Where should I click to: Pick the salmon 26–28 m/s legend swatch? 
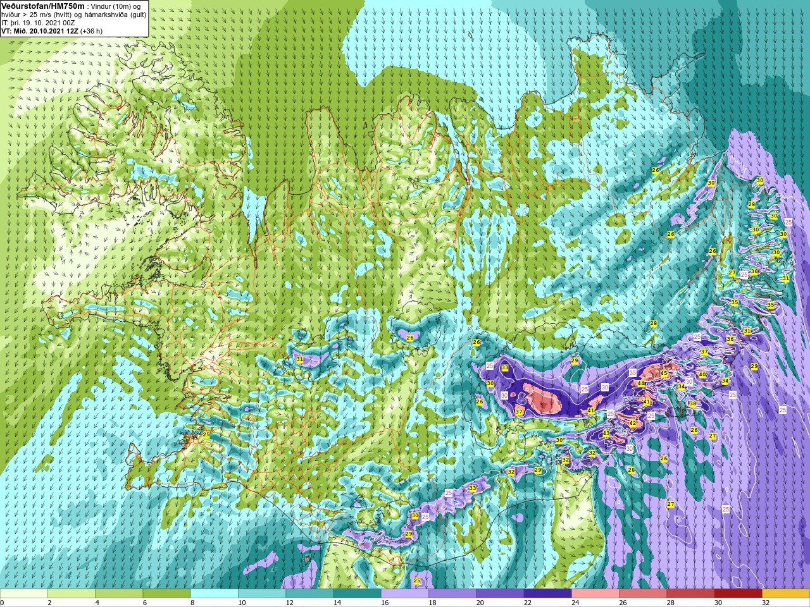643,593
